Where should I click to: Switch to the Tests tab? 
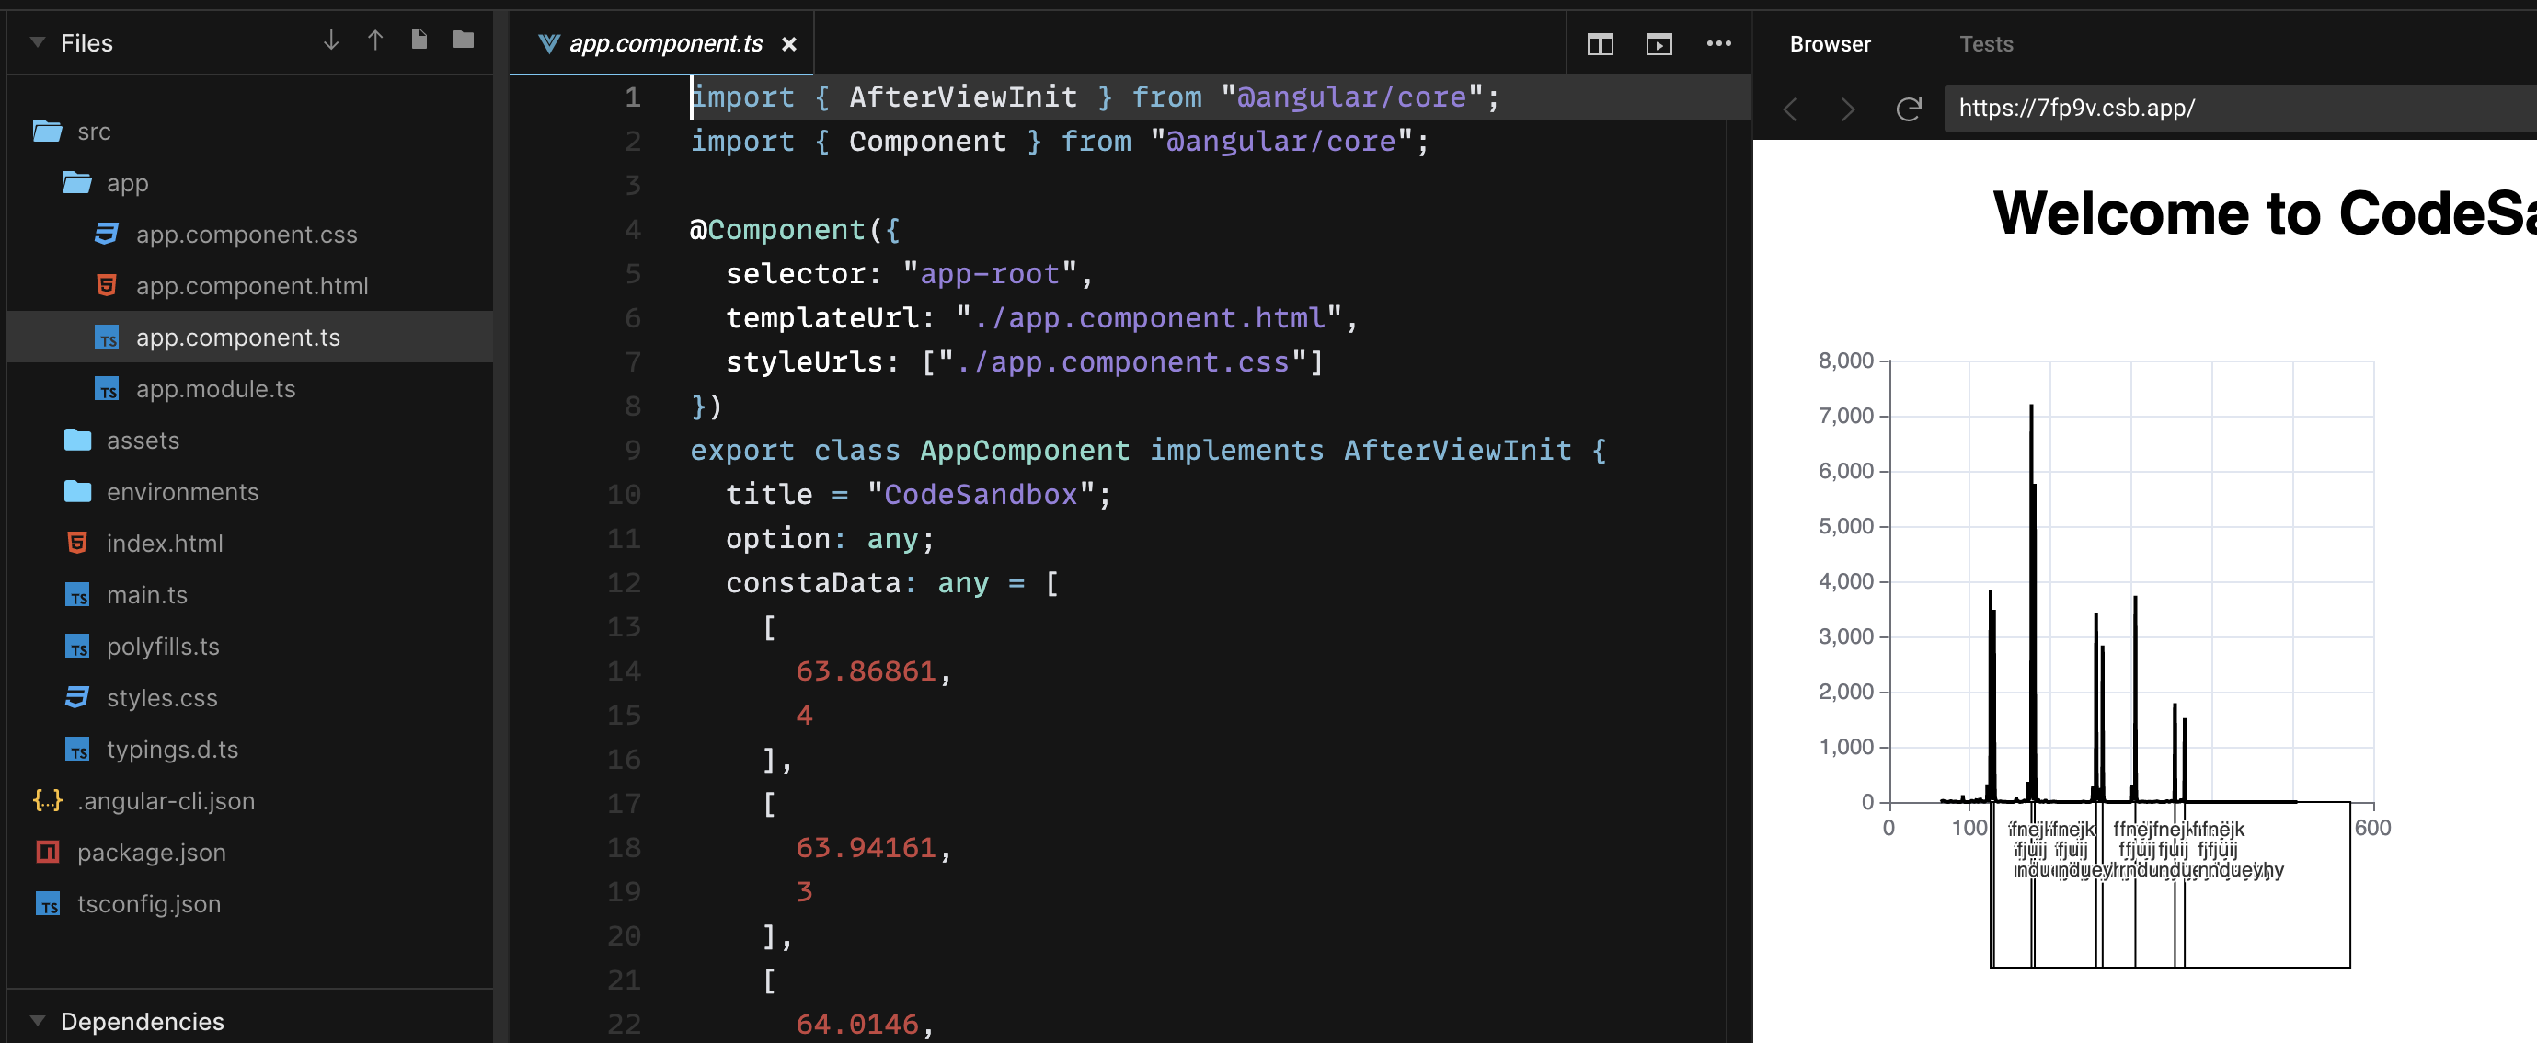(1985, 43)
